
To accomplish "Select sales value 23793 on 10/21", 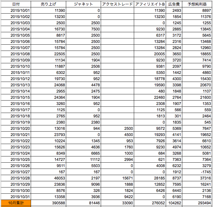I will 48,135.
